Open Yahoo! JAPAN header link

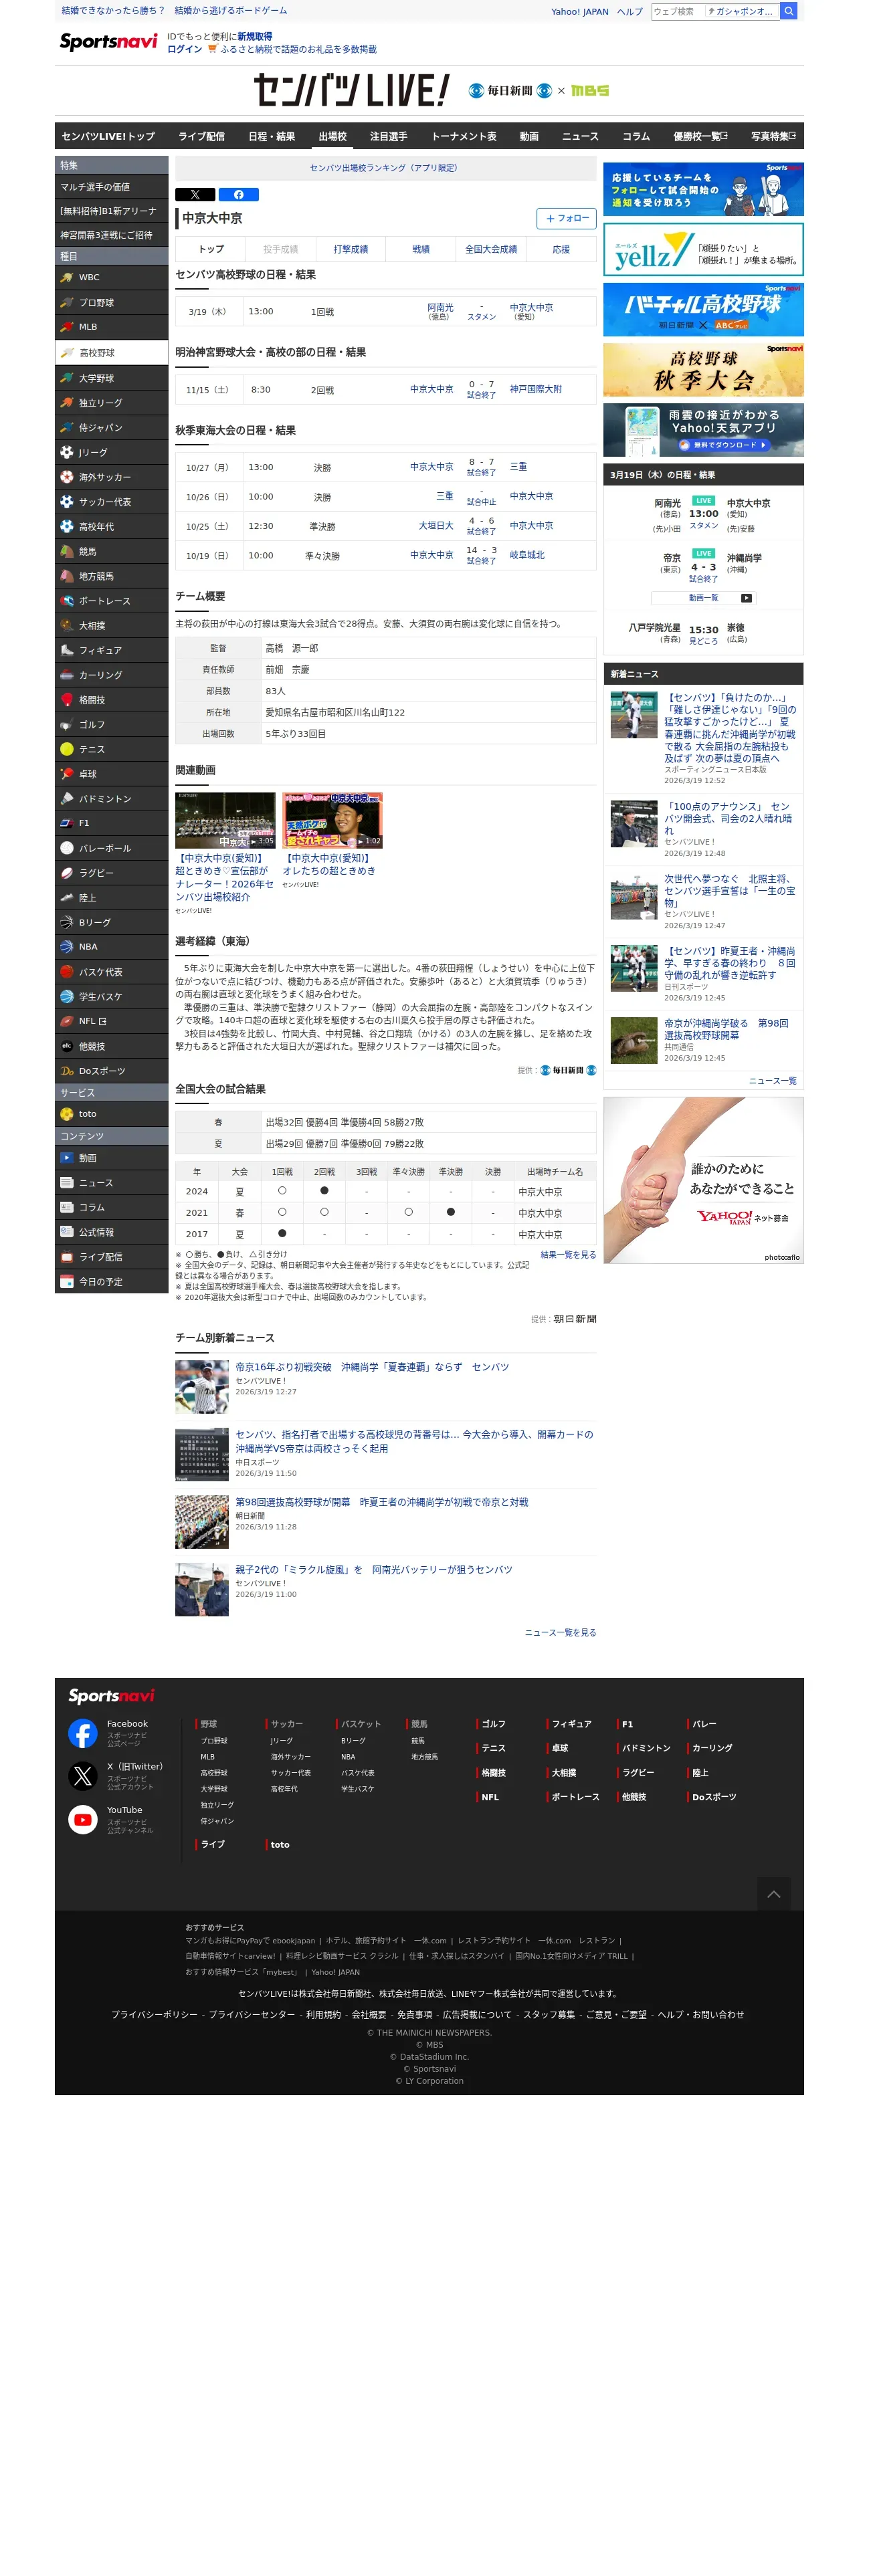click(579, 12)
